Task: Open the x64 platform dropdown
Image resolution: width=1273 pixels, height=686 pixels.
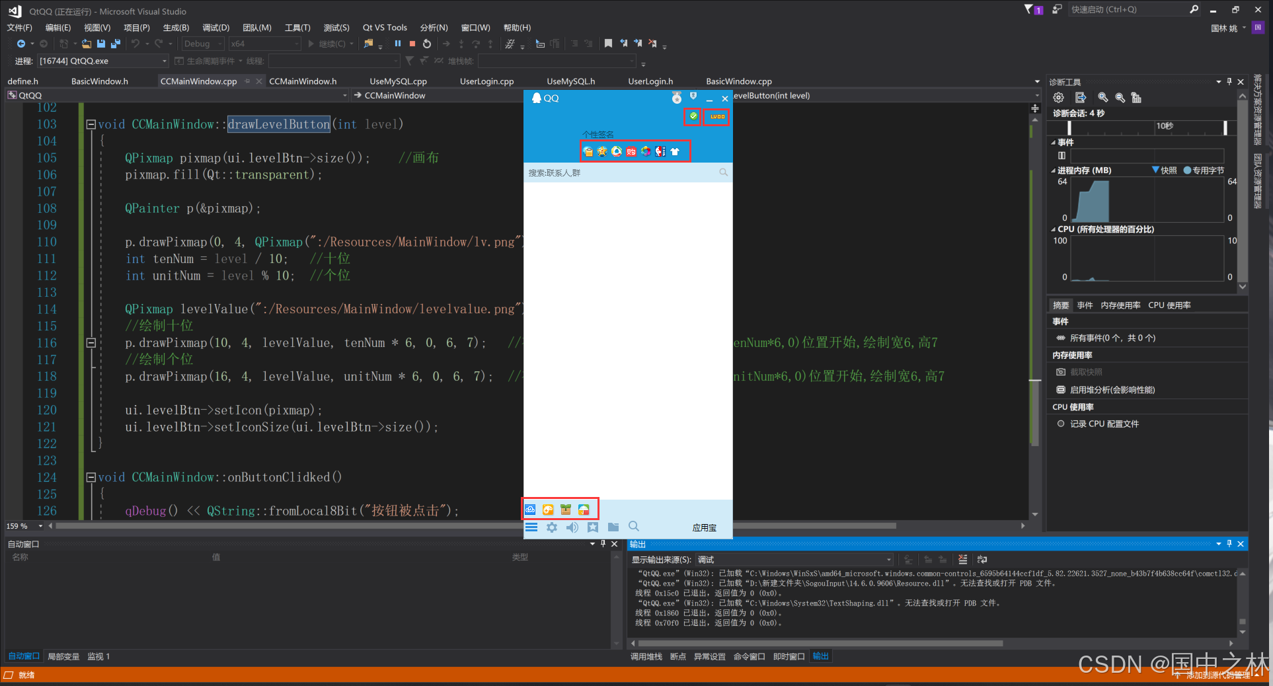Action: tap(265, 44)
